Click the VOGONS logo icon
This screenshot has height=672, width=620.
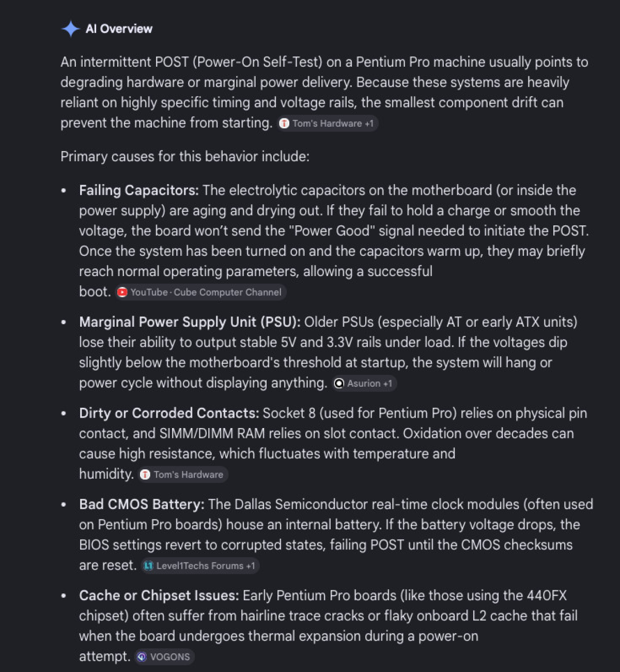(142, 657)
